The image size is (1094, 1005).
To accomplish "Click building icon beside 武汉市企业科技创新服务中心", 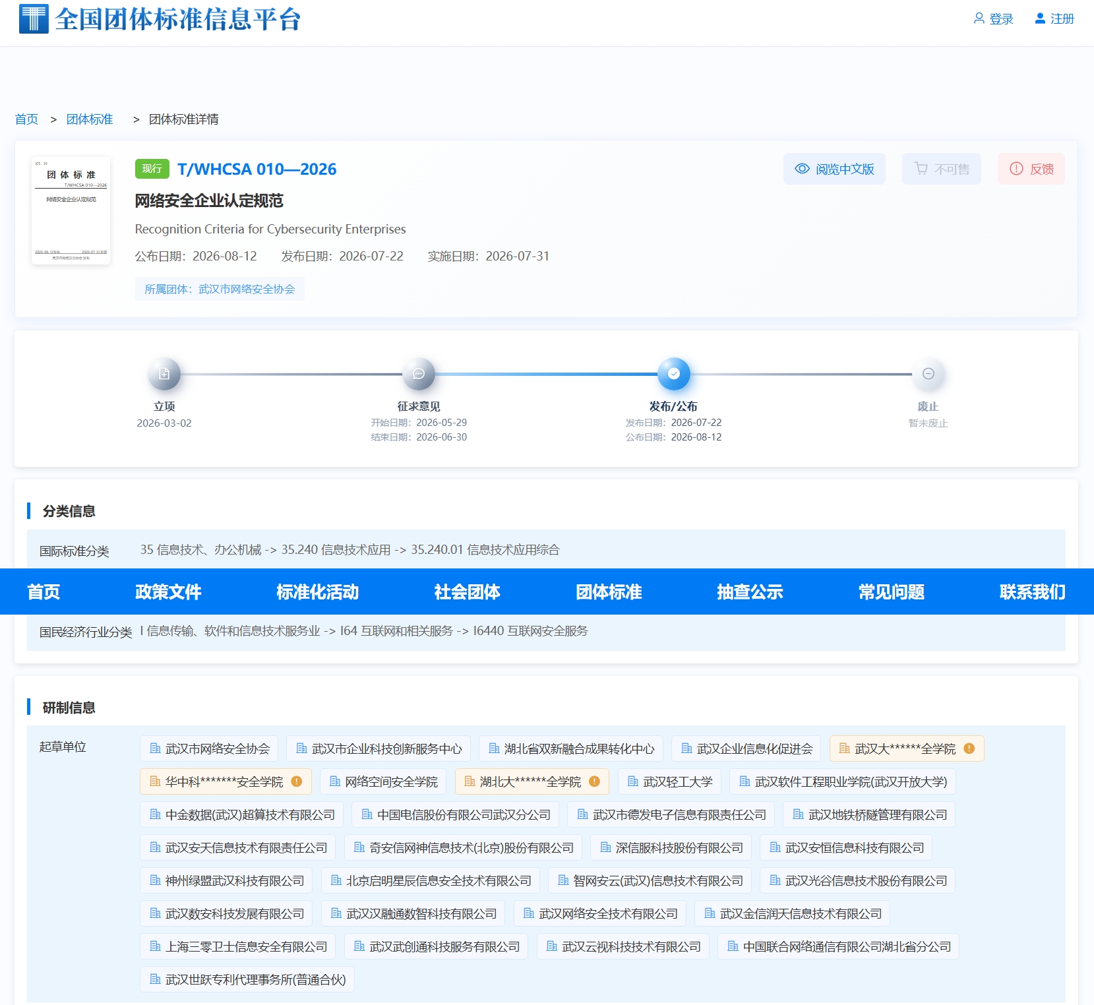I will click(x=302, y=748).
